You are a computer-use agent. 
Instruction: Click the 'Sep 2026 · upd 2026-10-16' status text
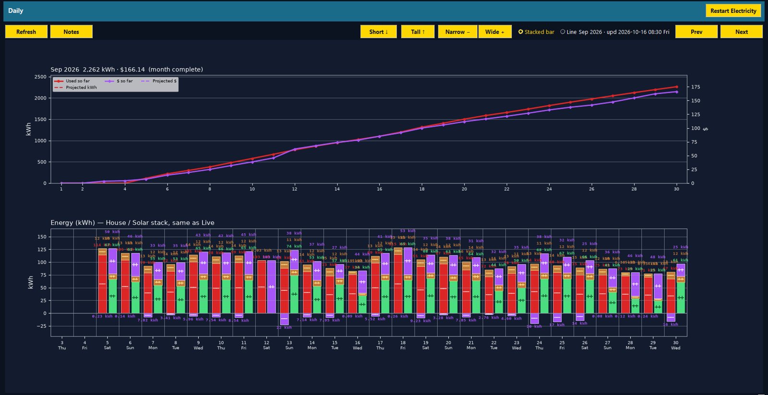(x=624, y=32)
